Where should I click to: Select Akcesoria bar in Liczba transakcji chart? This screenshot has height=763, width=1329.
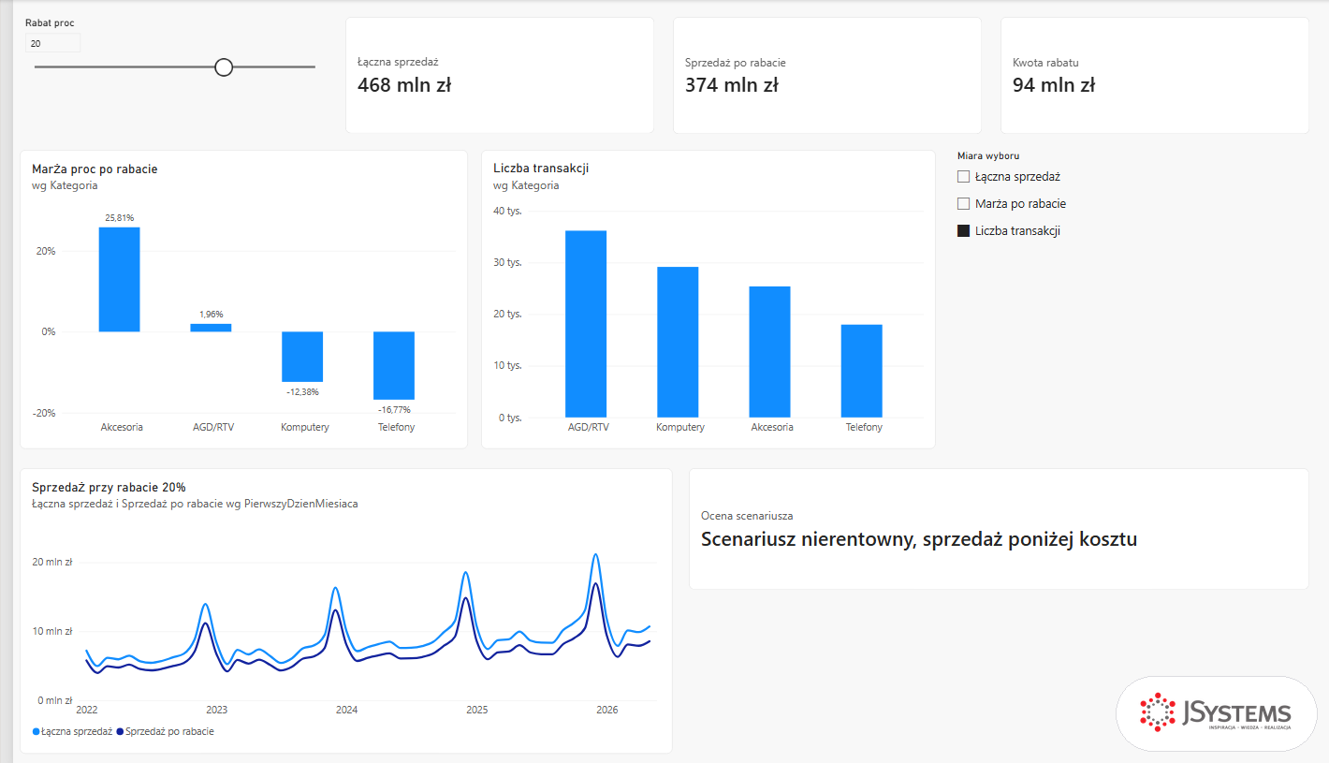pyautogui.click(x=769, y=352)
